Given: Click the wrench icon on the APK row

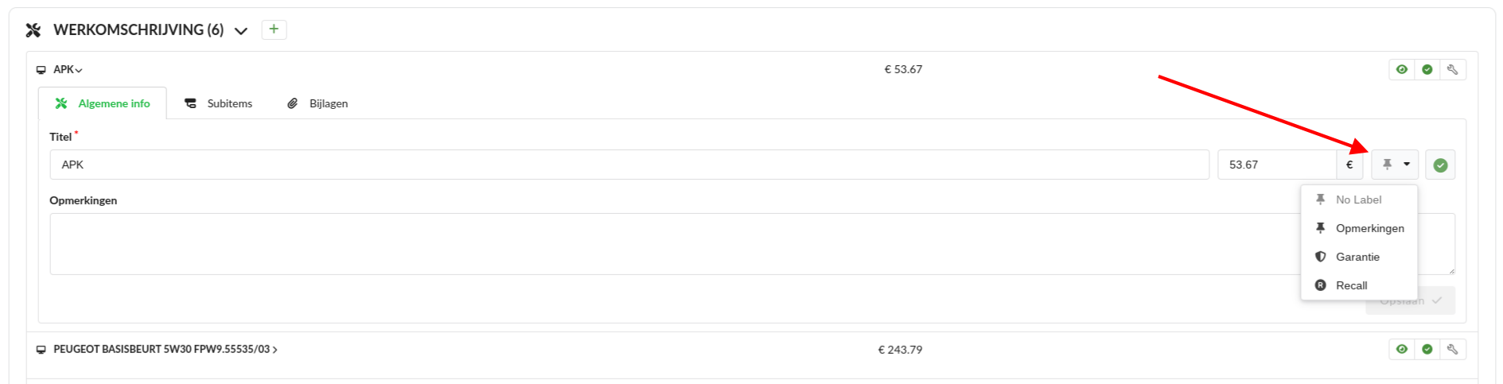Looking at the screenshot, I should coord(1452,70).
